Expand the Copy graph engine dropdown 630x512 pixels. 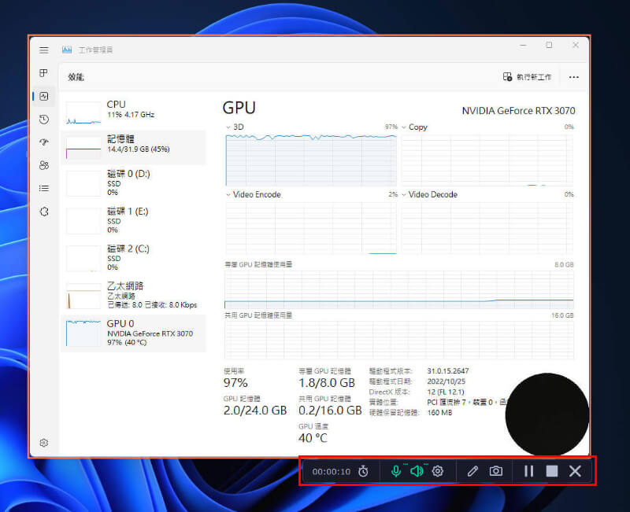(x=404, y=127)
